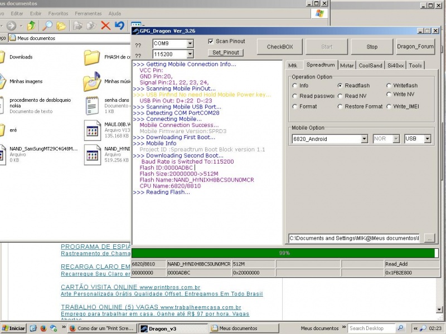Open the COM9 port dropdown
Viewport: 446px width, 334px height.
[190, 43]
